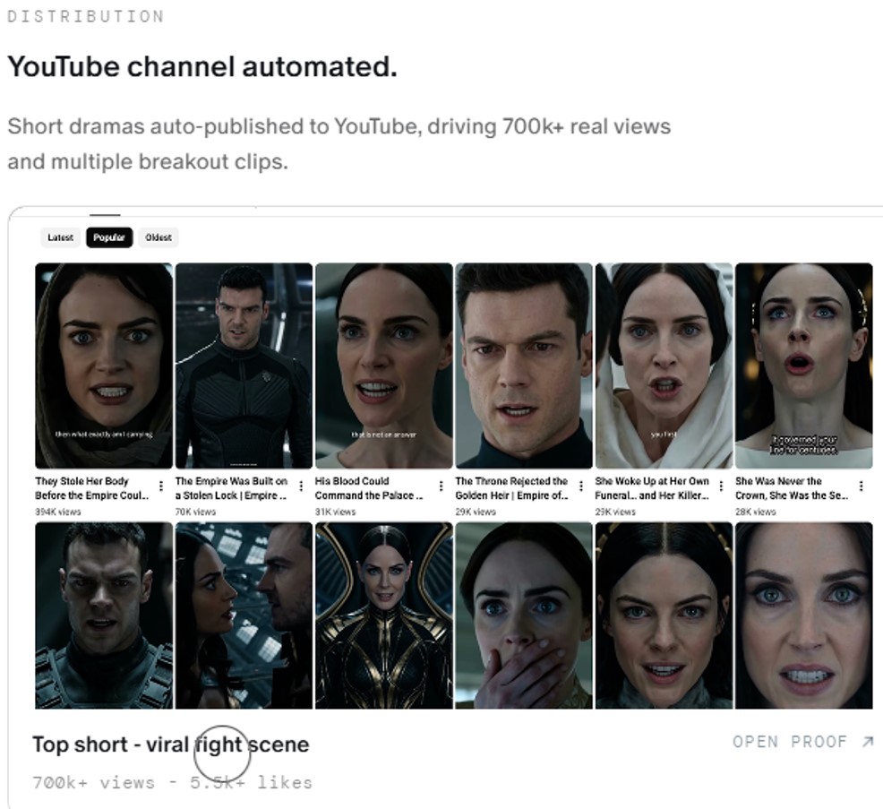Click the 31K views count text
The height and width of the screenshot is (809, 883).
click(x=336, y=512)
